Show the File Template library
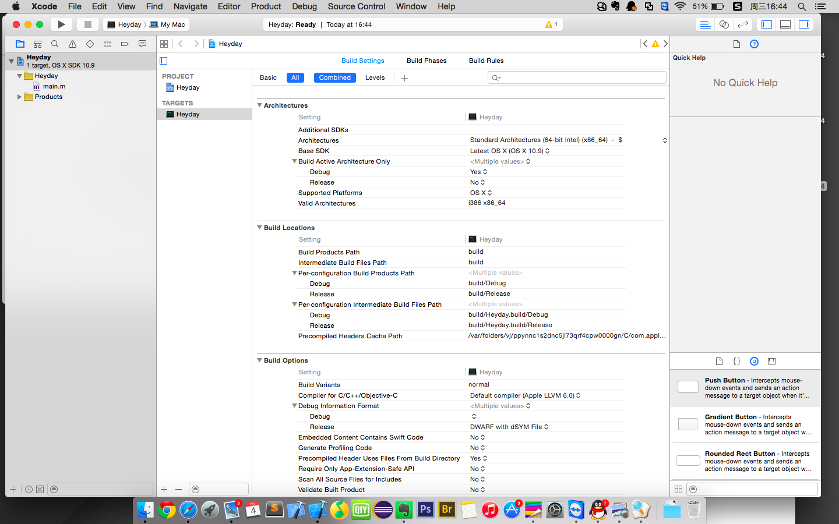This screenshot has width=839, height=524. pos(719,361)
